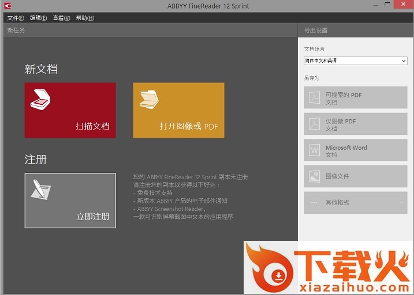The width and height of the screenshot is (414, 295).
Task: Click the 导出设置 panel header
Action: (316, 30)
